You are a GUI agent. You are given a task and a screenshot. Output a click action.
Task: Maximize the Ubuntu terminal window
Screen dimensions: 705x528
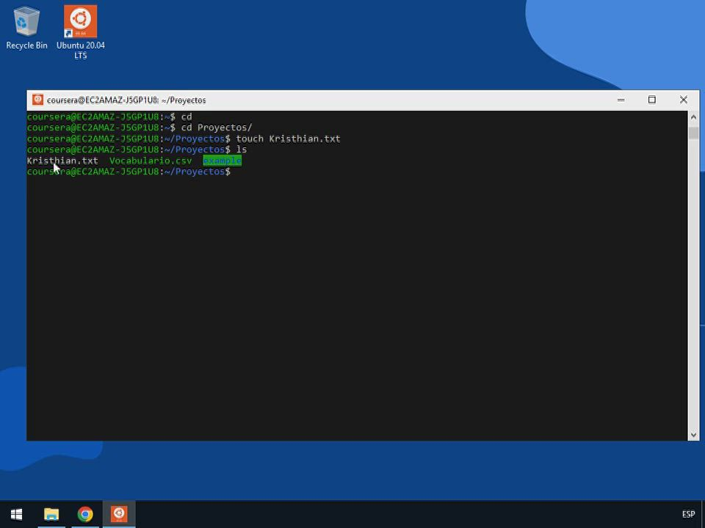point(652,100)
